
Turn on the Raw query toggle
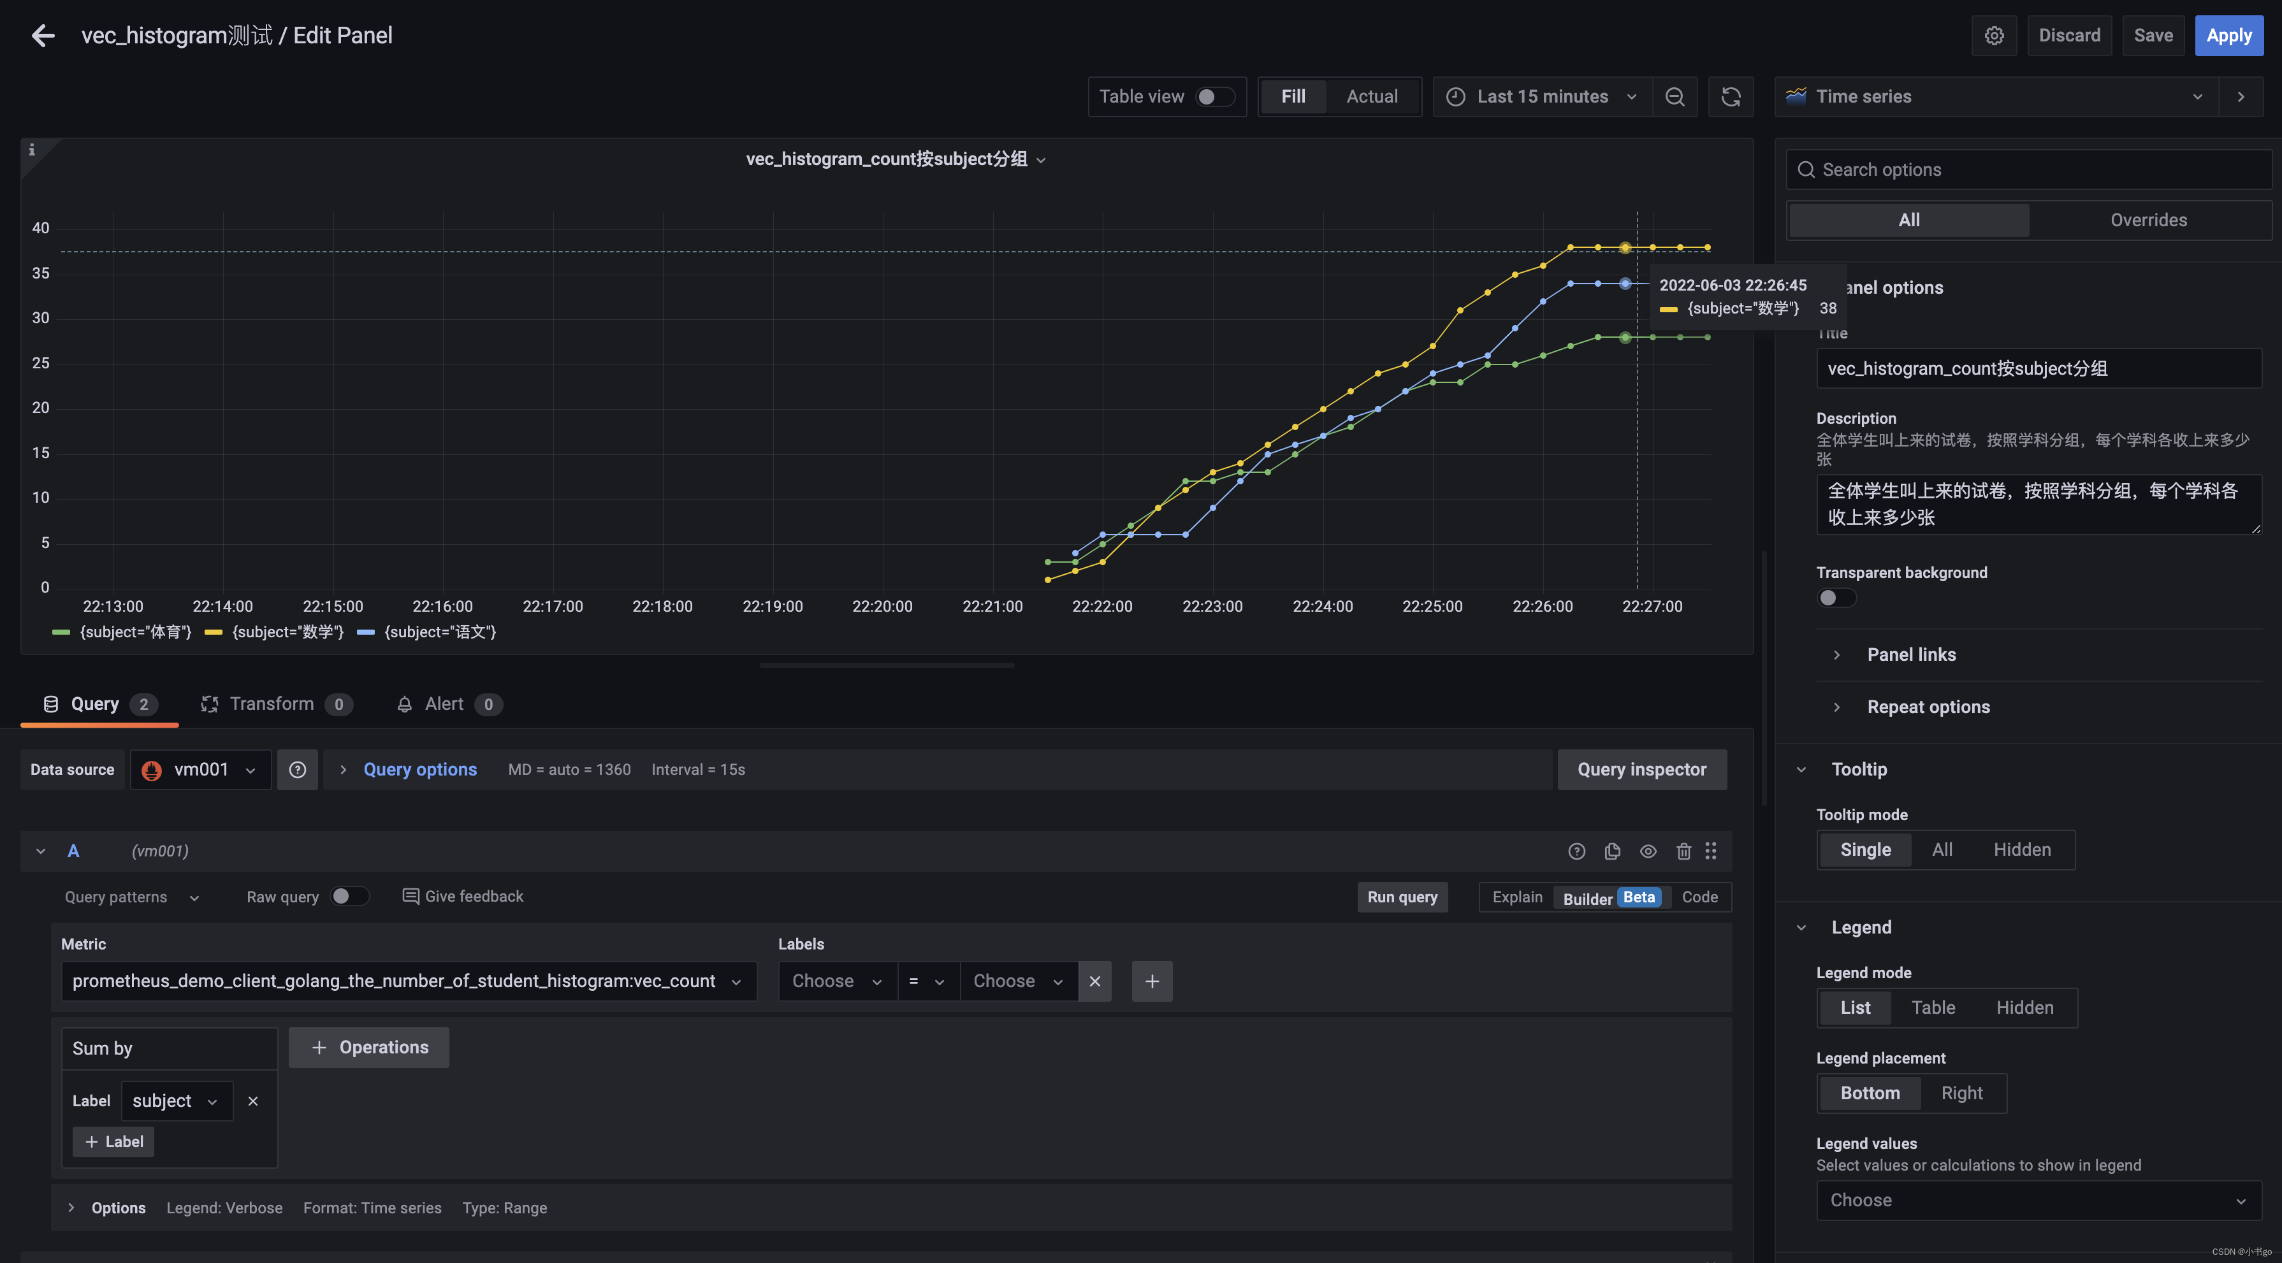(x=349, y=897)
